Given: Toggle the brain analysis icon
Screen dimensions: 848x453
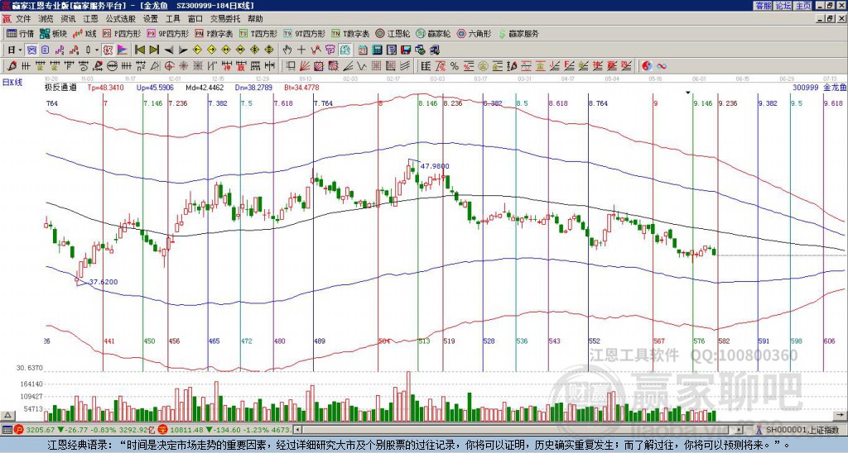Looking at the screenshot, I should (345, 50).
